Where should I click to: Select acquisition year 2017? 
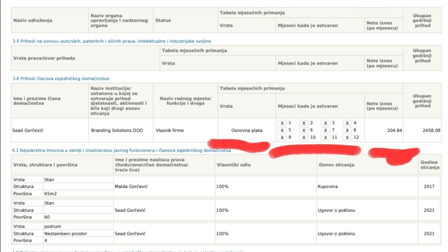[x=429, y=187]
